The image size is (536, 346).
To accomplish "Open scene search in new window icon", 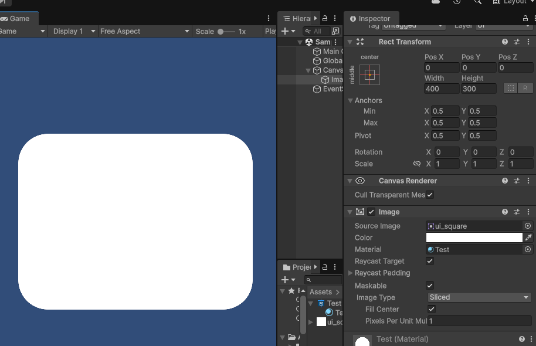I will pos(335,31).
